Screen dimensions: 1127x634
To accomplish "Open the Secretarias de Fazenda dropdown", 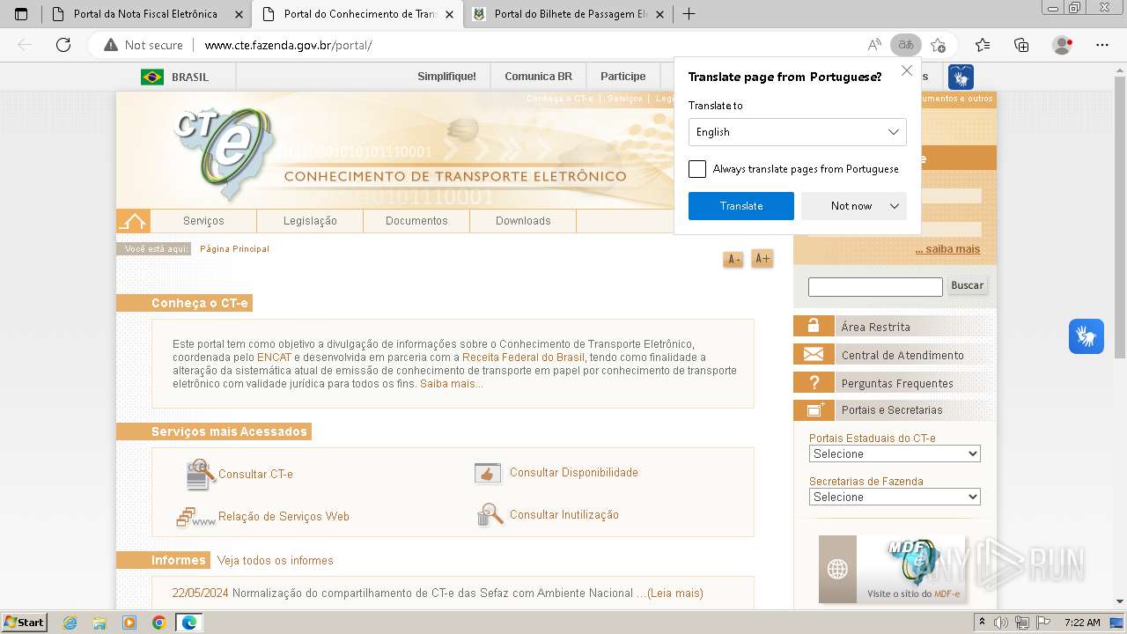I will [895, 497].
